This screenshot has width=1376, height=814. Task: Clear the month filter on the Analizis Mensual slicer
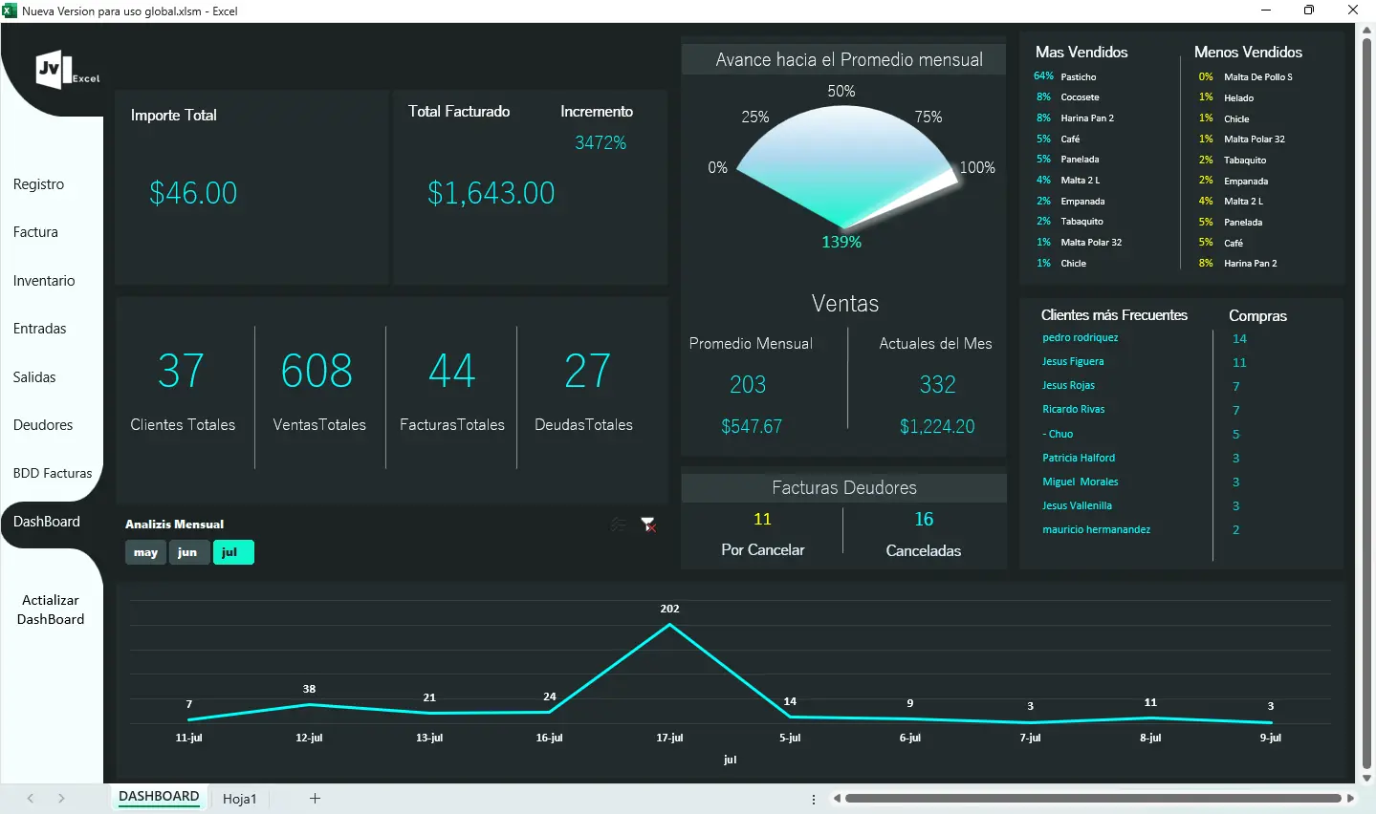click(x=648, y=525)
